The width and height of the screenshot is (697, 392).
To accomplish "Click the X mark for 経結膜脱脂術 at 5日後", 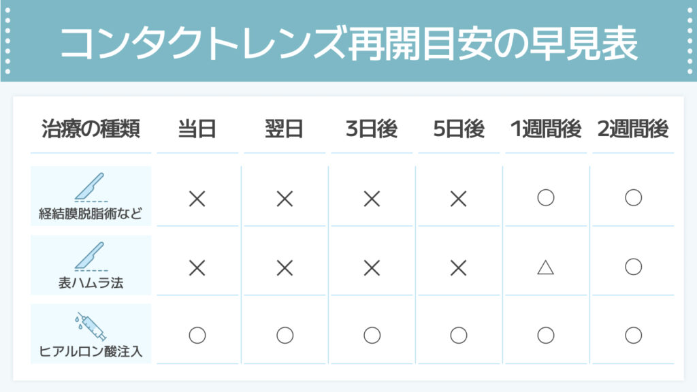I will (458, 199).
